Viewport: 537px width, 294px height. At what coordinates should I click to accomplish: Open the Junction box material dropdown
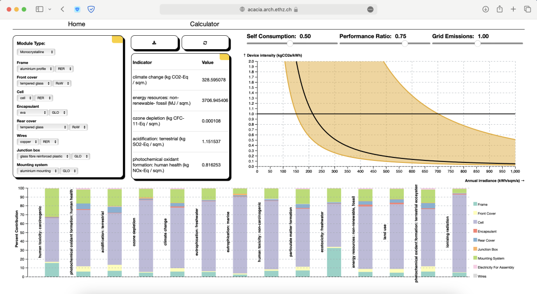[x=43, y=156]
